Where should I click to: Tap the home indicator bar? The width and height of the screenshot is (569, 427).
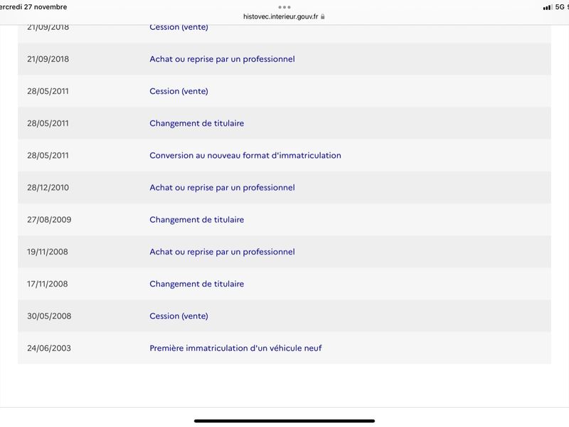pyautogui.click(x=284, y=421)
